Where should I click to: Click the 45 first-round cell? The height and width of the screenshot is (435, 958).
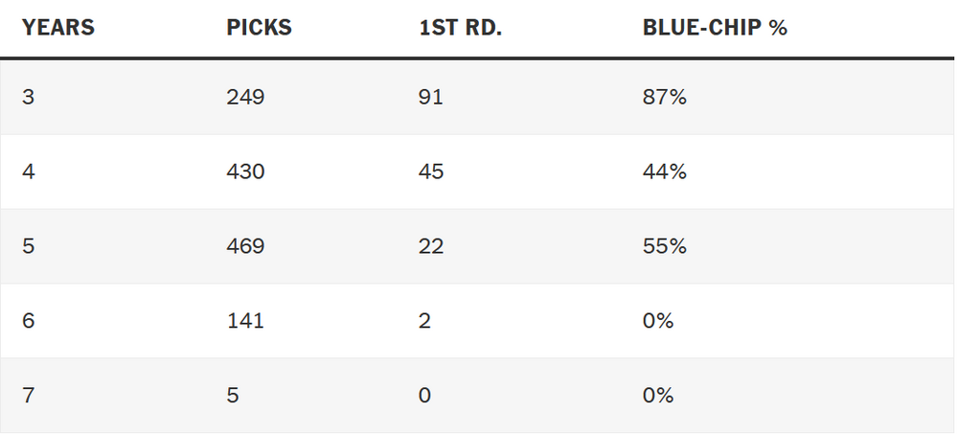431,172
